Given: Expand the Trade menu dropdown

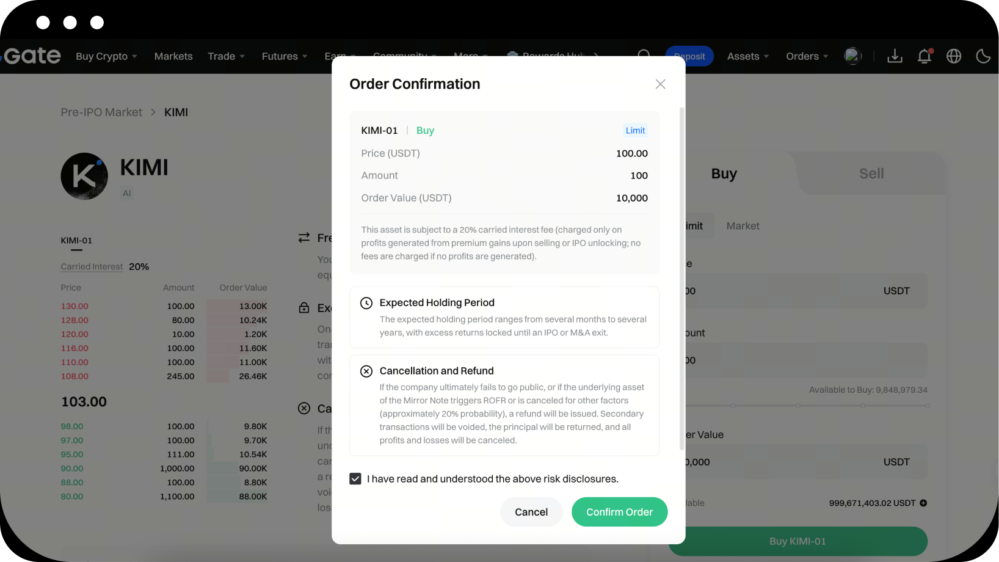Looking at the screenshot, I should click(226, 56).
